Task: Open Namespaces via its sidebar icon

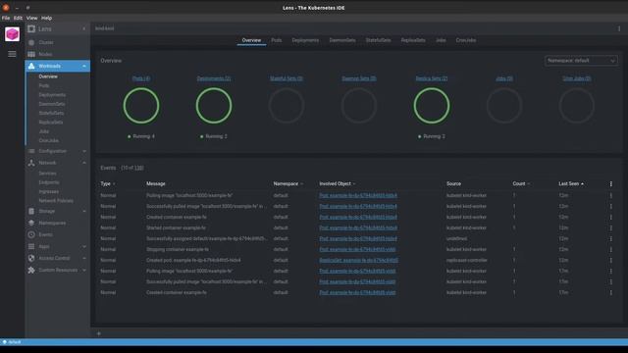Action: (31, 223)
